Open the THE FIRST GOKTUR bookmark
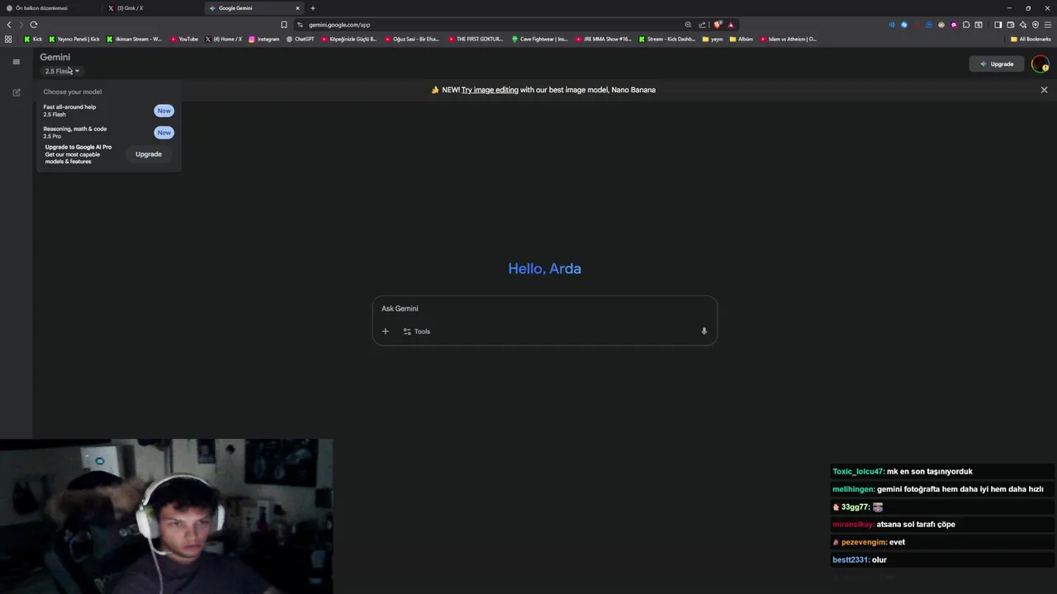The height and width of the screenshot is (594, 1057). (x=476, y=39)
